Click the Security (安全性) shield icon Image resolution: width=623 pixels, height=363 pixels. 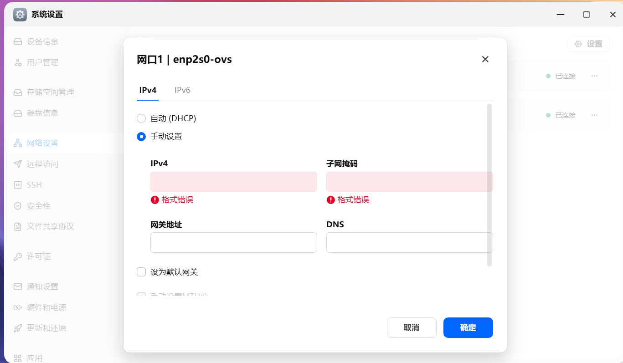pos(18,206)
